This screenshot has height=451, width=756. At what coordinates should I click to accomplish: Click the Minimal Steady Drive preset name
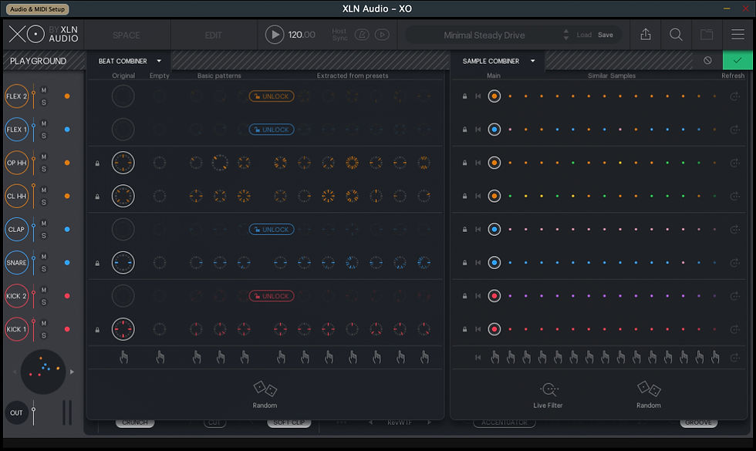click(484, 35)
